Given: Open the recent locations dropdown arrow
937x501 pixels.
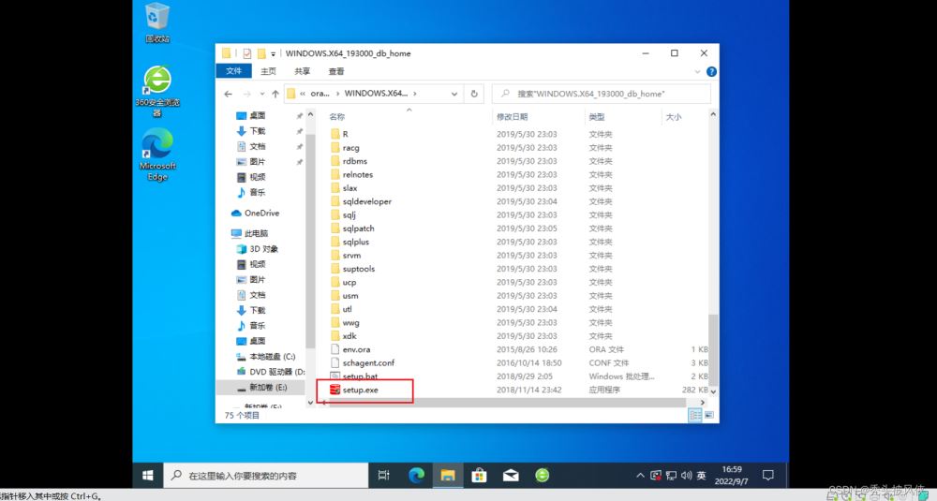Looking at the screenshot, I should tap(260, 94).
